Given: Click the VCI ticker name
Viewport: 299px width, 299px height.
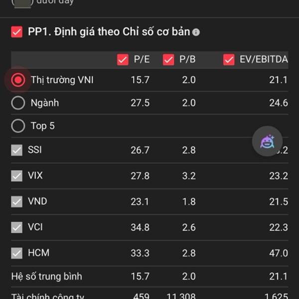Looking at the screenshot, I should [35, 227].
